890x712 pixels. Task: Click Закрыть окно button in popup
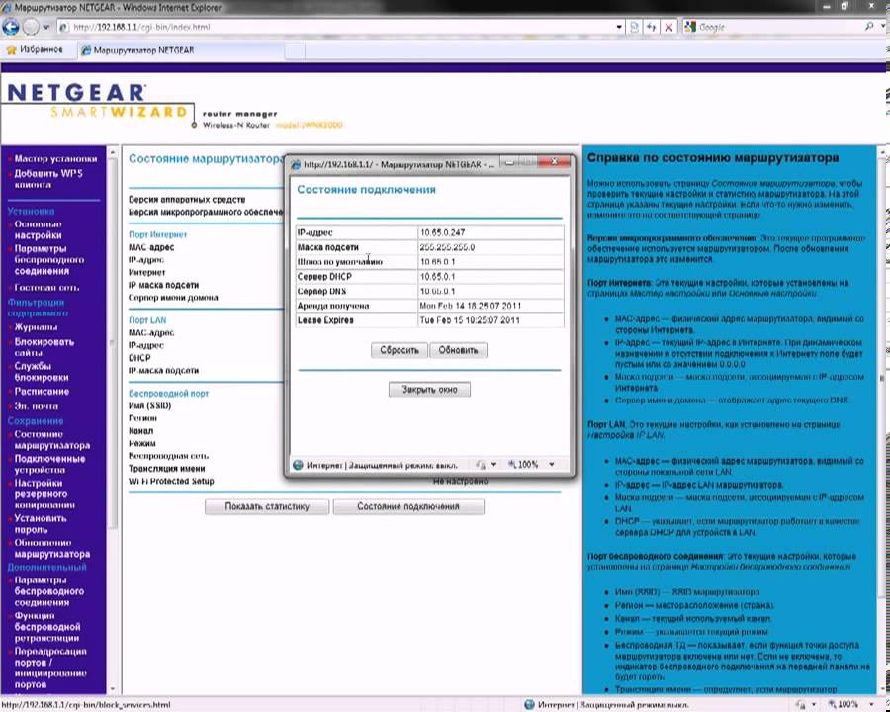(430, 390)
